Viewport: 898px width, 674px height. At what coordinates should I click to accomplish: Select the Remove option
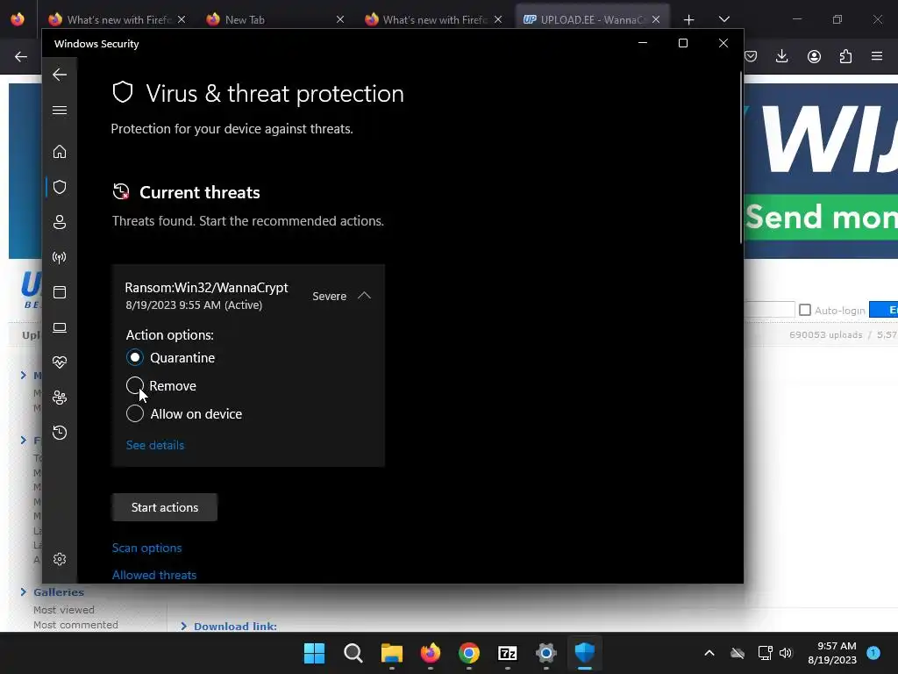coord(135,386)
